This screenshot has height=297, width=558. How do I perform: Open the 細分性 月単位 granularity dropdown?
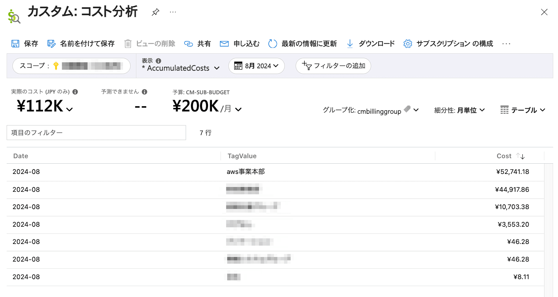460,110
